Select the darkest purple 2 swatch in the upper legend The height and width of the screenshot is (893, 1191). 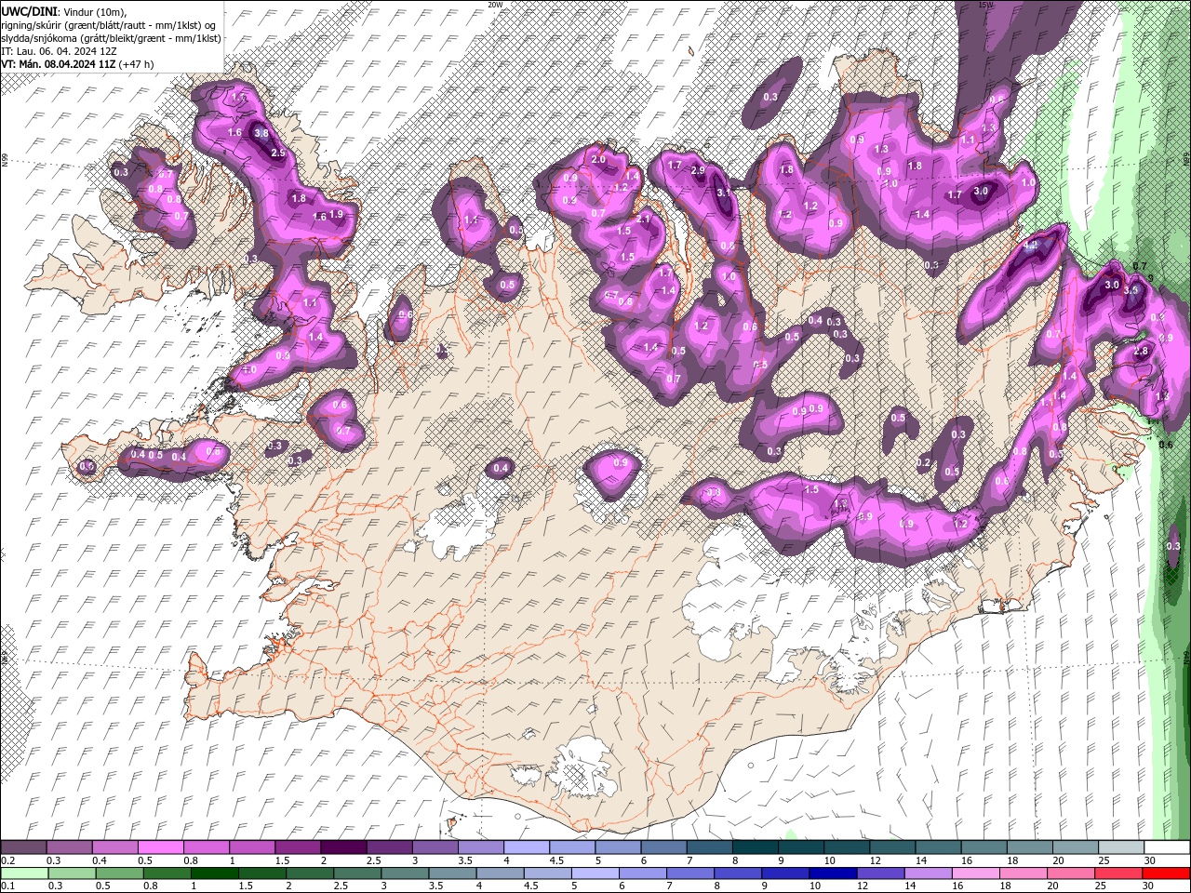[x=343, y=846]
